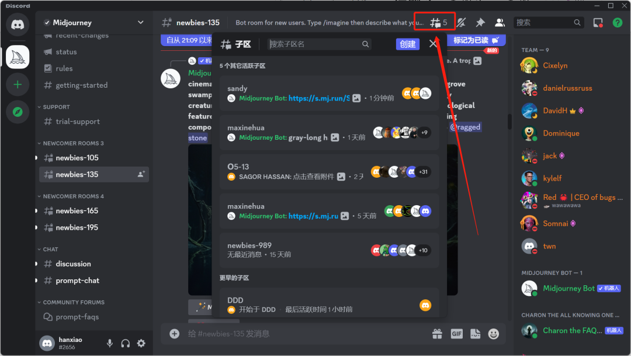Click message input for #newbies-135
Viewport: 631px width, 356px height.
306,334
